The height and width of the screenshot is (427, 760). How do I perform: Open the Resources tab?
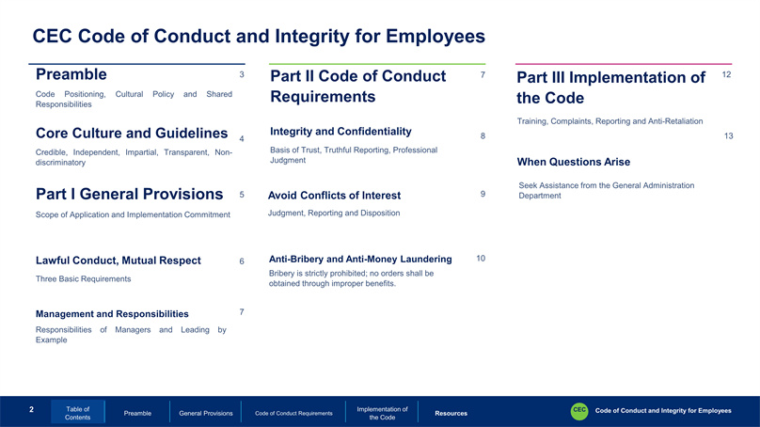pyautogui.click(x=451, y=414)
